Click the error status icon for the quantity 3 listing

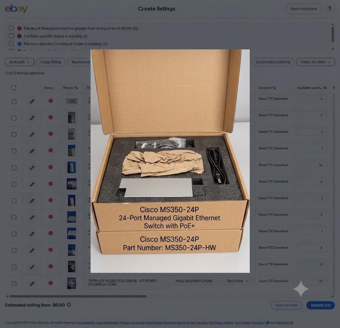(50, 117)
